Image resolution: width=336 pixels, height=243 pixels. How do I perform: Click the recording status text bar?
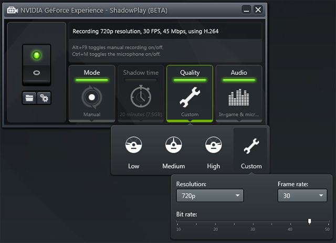pyautogui.click(x=164, y=31)
